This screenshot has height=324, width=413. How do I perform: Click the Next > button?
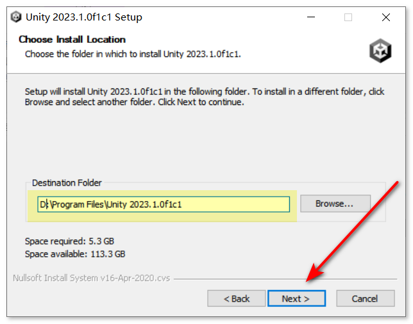pyautogui.click(x=296, y=298)
